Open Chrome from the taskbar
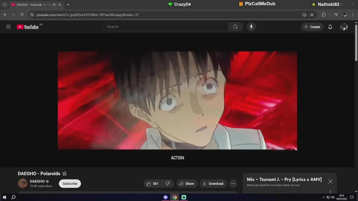The width and height of the screenshot is (358, 201). click(x=175, y=197)
